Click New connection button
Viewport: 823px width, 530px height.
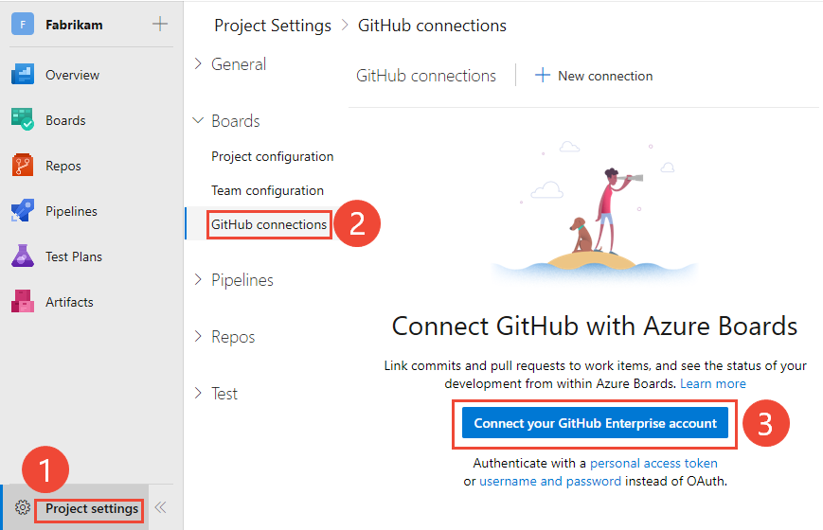click(x=594, y=76)
